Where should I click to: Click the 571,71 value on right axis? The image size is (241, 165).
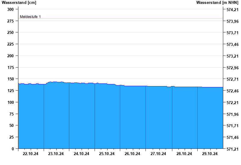(x=233, y=126)
